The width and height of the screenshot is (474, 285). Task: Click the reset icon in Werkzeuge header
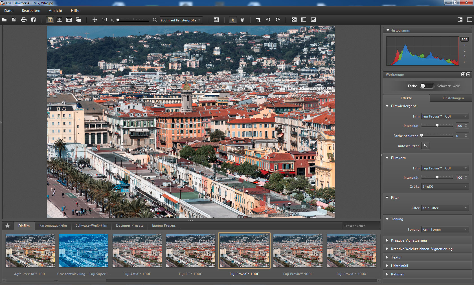coord(468,74)
